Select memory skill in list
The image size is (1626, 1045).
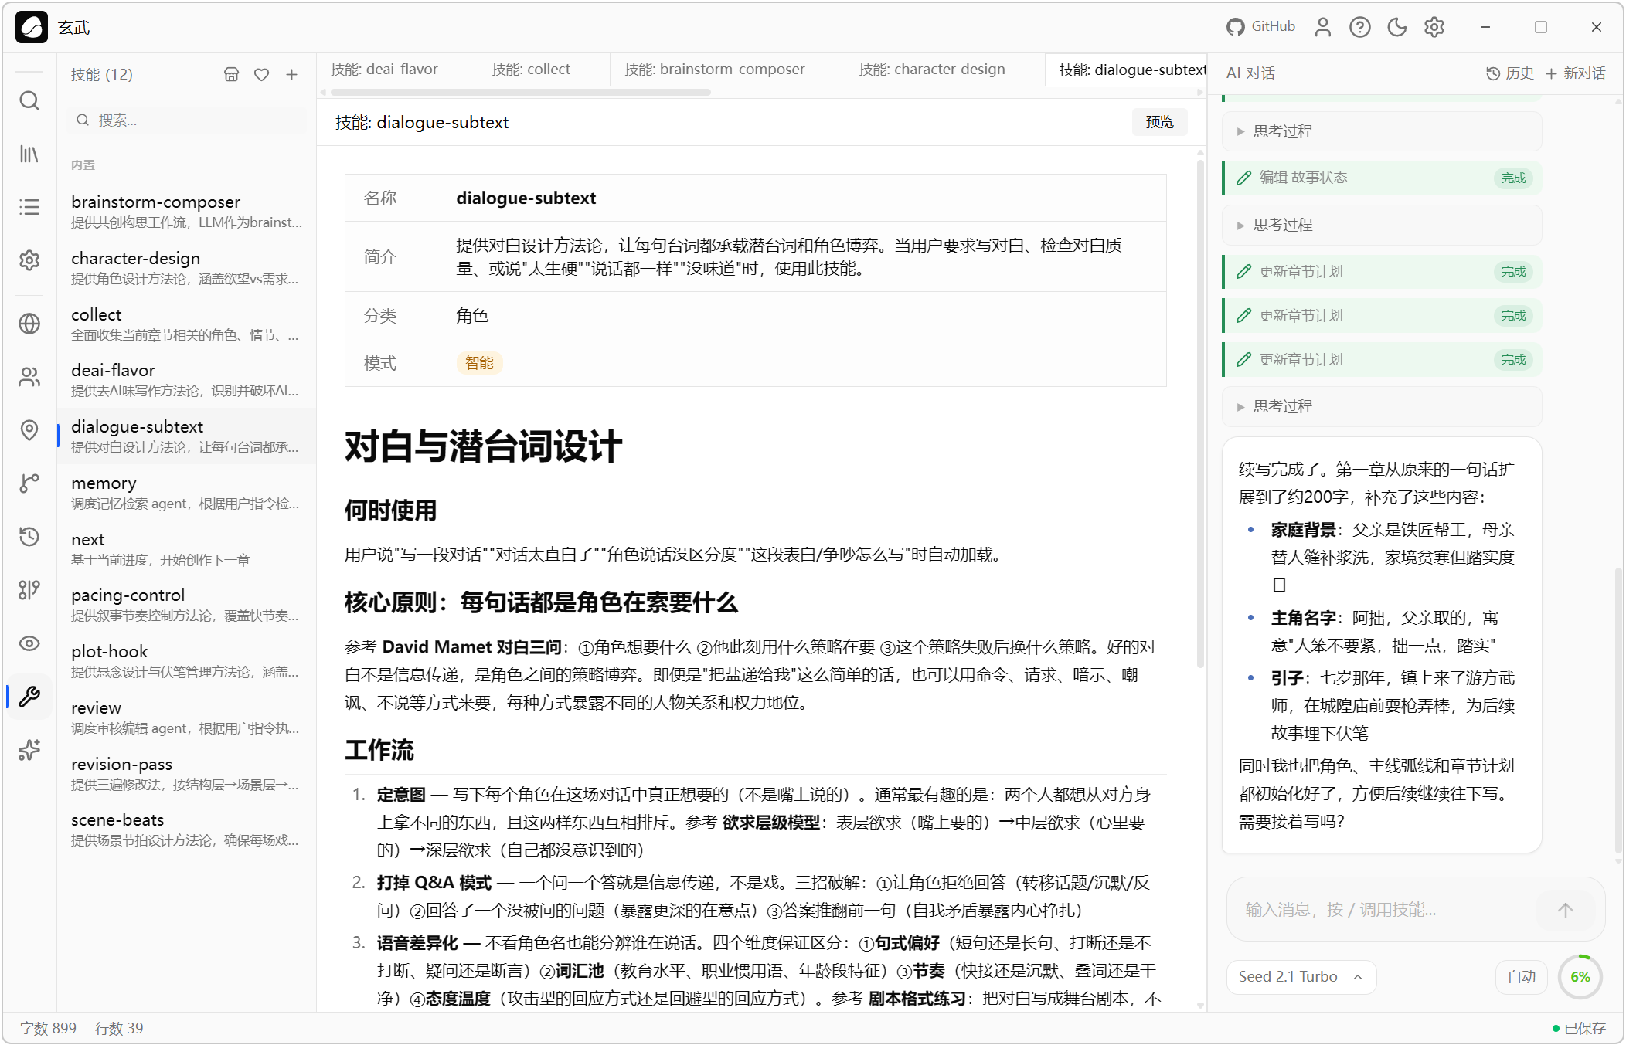point(187,493)
